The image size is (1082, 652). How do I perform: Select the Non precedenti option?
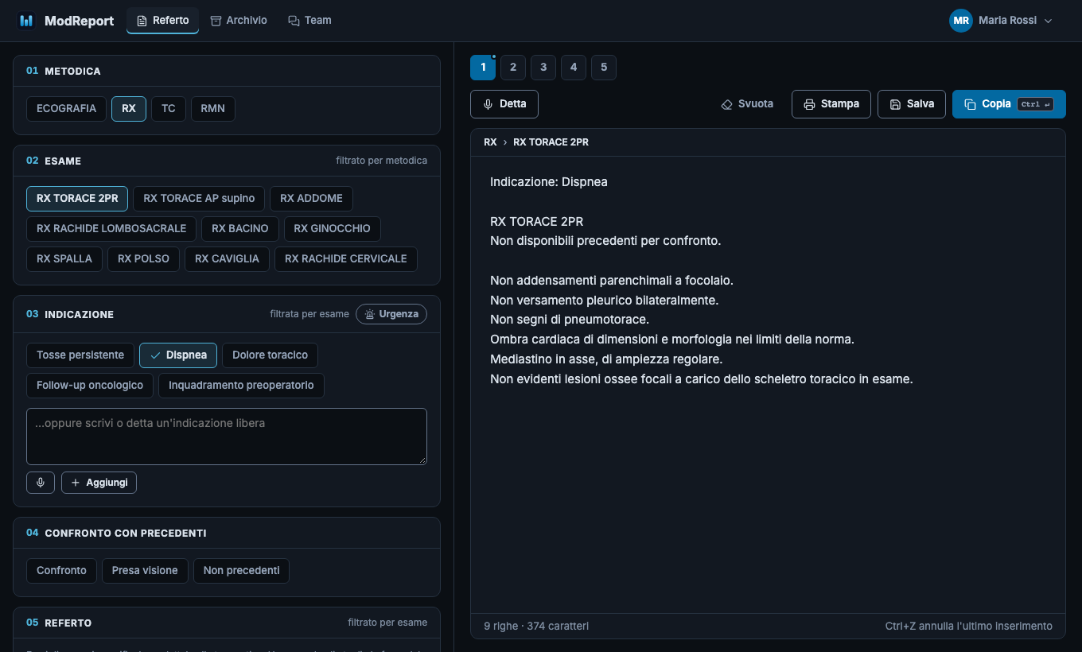241,571
